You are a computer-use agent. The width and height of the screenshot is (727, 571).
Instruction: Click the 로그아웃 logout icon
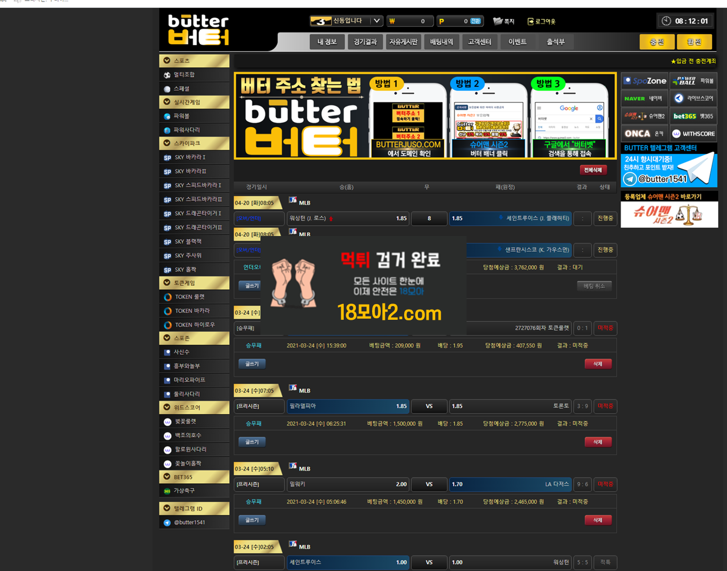click(x=531, y=21)
